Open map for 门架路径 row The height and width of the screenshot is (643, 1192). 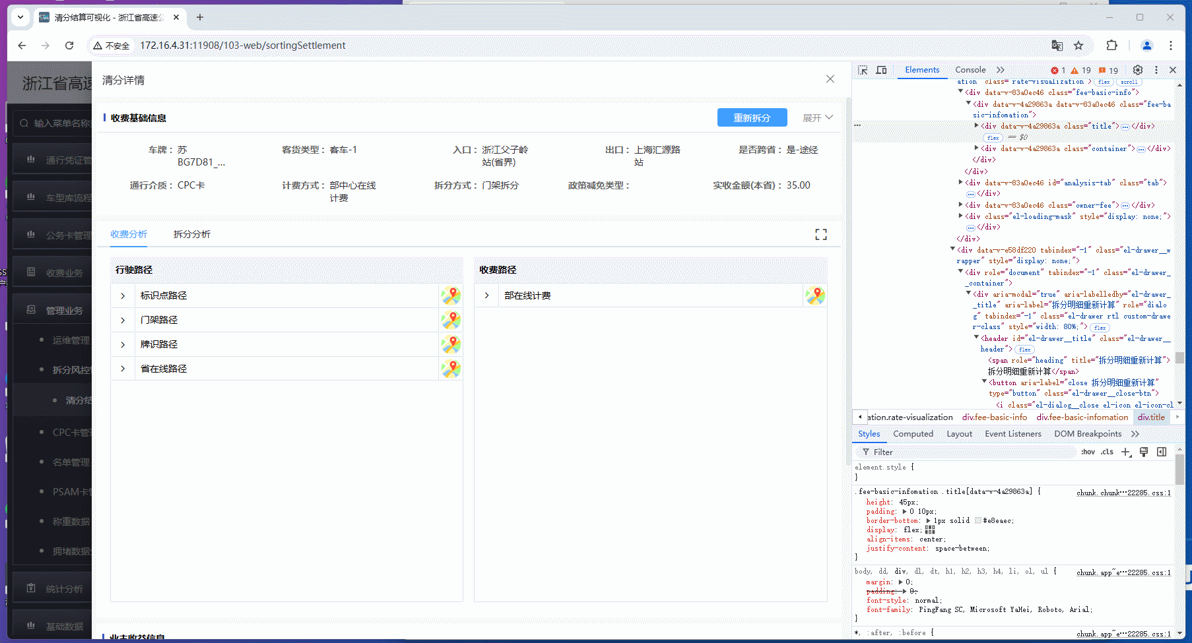pos(451,320)
